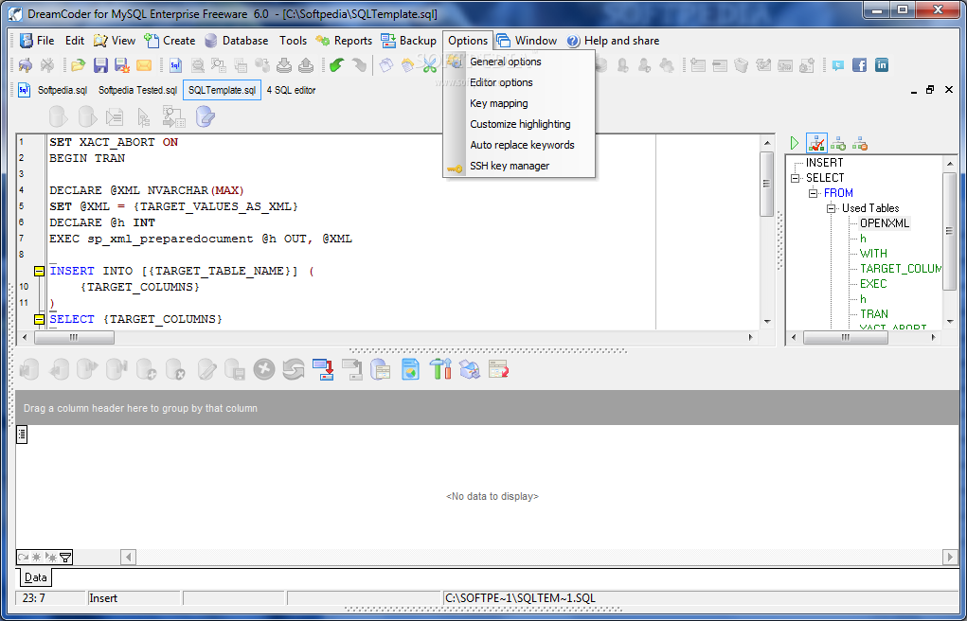The width and height of the screenshot is (967, 621).
Task: Open the Tools menu
Action: click(x=293, y=41)
